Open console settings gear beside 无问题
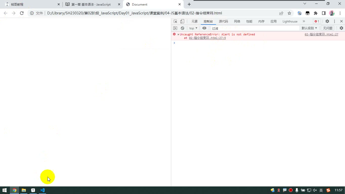The width and height of the screenshot is (345, 194). [341, 28]
